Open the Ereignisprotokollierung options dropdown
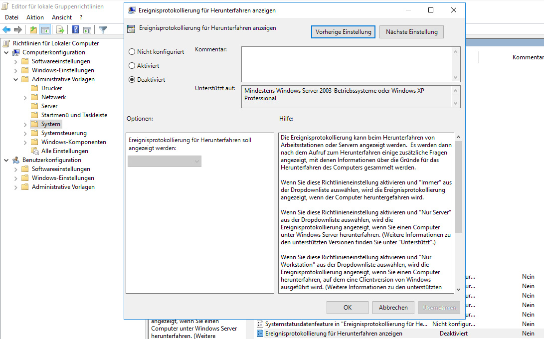 tap(165, 161)
